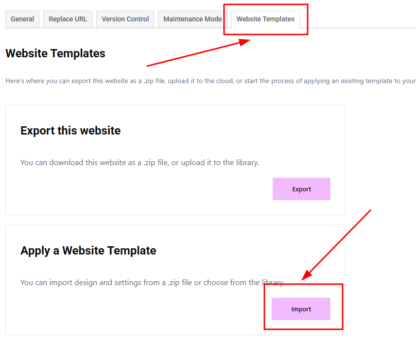Click the Import button
The width and height of the screenshot is (416, 340).
[x=301, y=309]
